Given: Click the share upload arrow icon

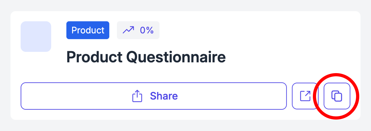Looking at the screenshot, I should tap(137, 96).
